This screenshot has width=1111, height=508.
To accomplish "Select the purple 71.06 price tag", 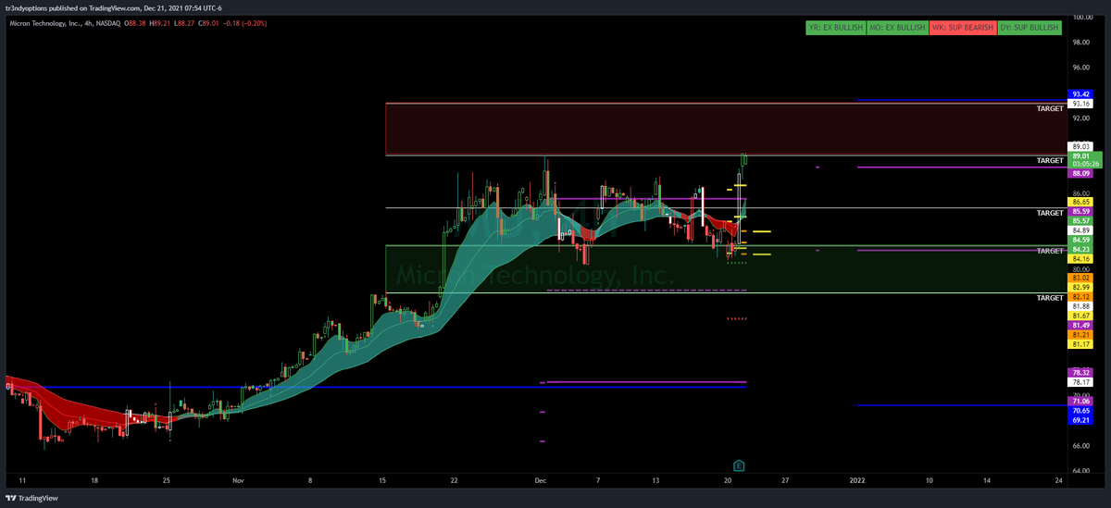I will point(1081,402).
